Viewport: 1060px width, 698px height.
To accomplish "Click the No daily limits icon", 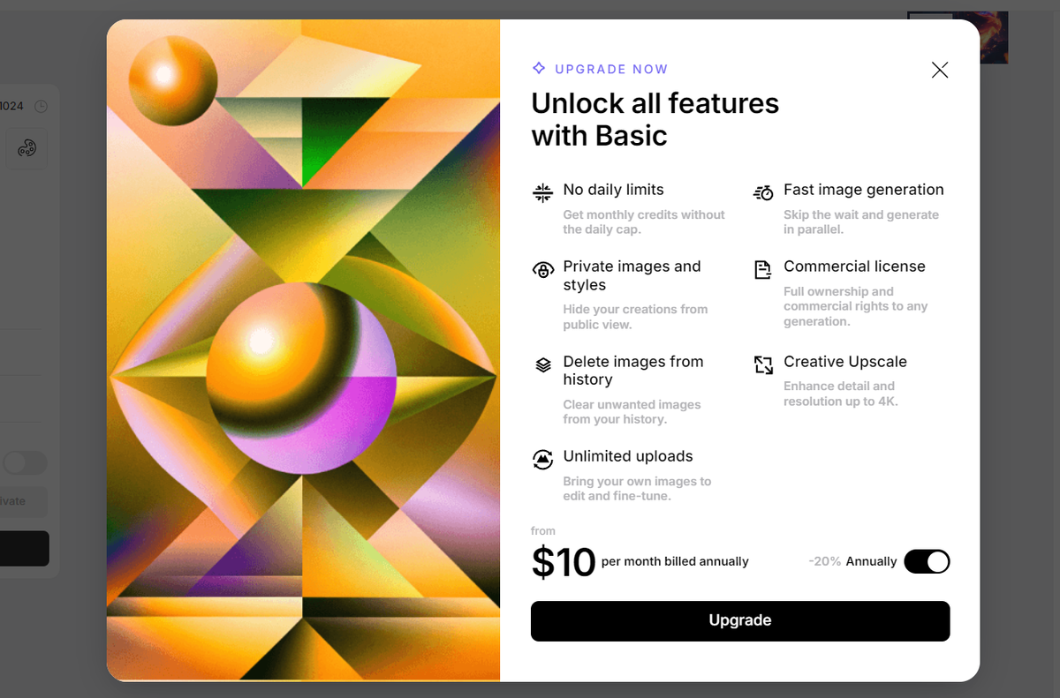I will coord(542,192).
